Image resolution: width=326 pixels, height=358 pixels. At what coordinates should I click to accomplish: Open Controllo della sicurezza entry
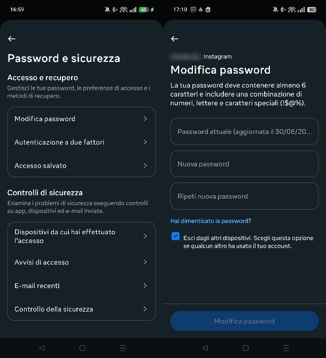click(81, 309)
